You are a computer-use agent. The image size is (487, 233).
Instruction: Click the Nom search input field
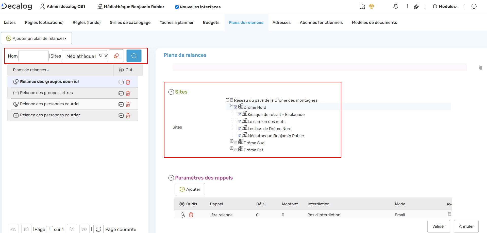pos(33,56)
